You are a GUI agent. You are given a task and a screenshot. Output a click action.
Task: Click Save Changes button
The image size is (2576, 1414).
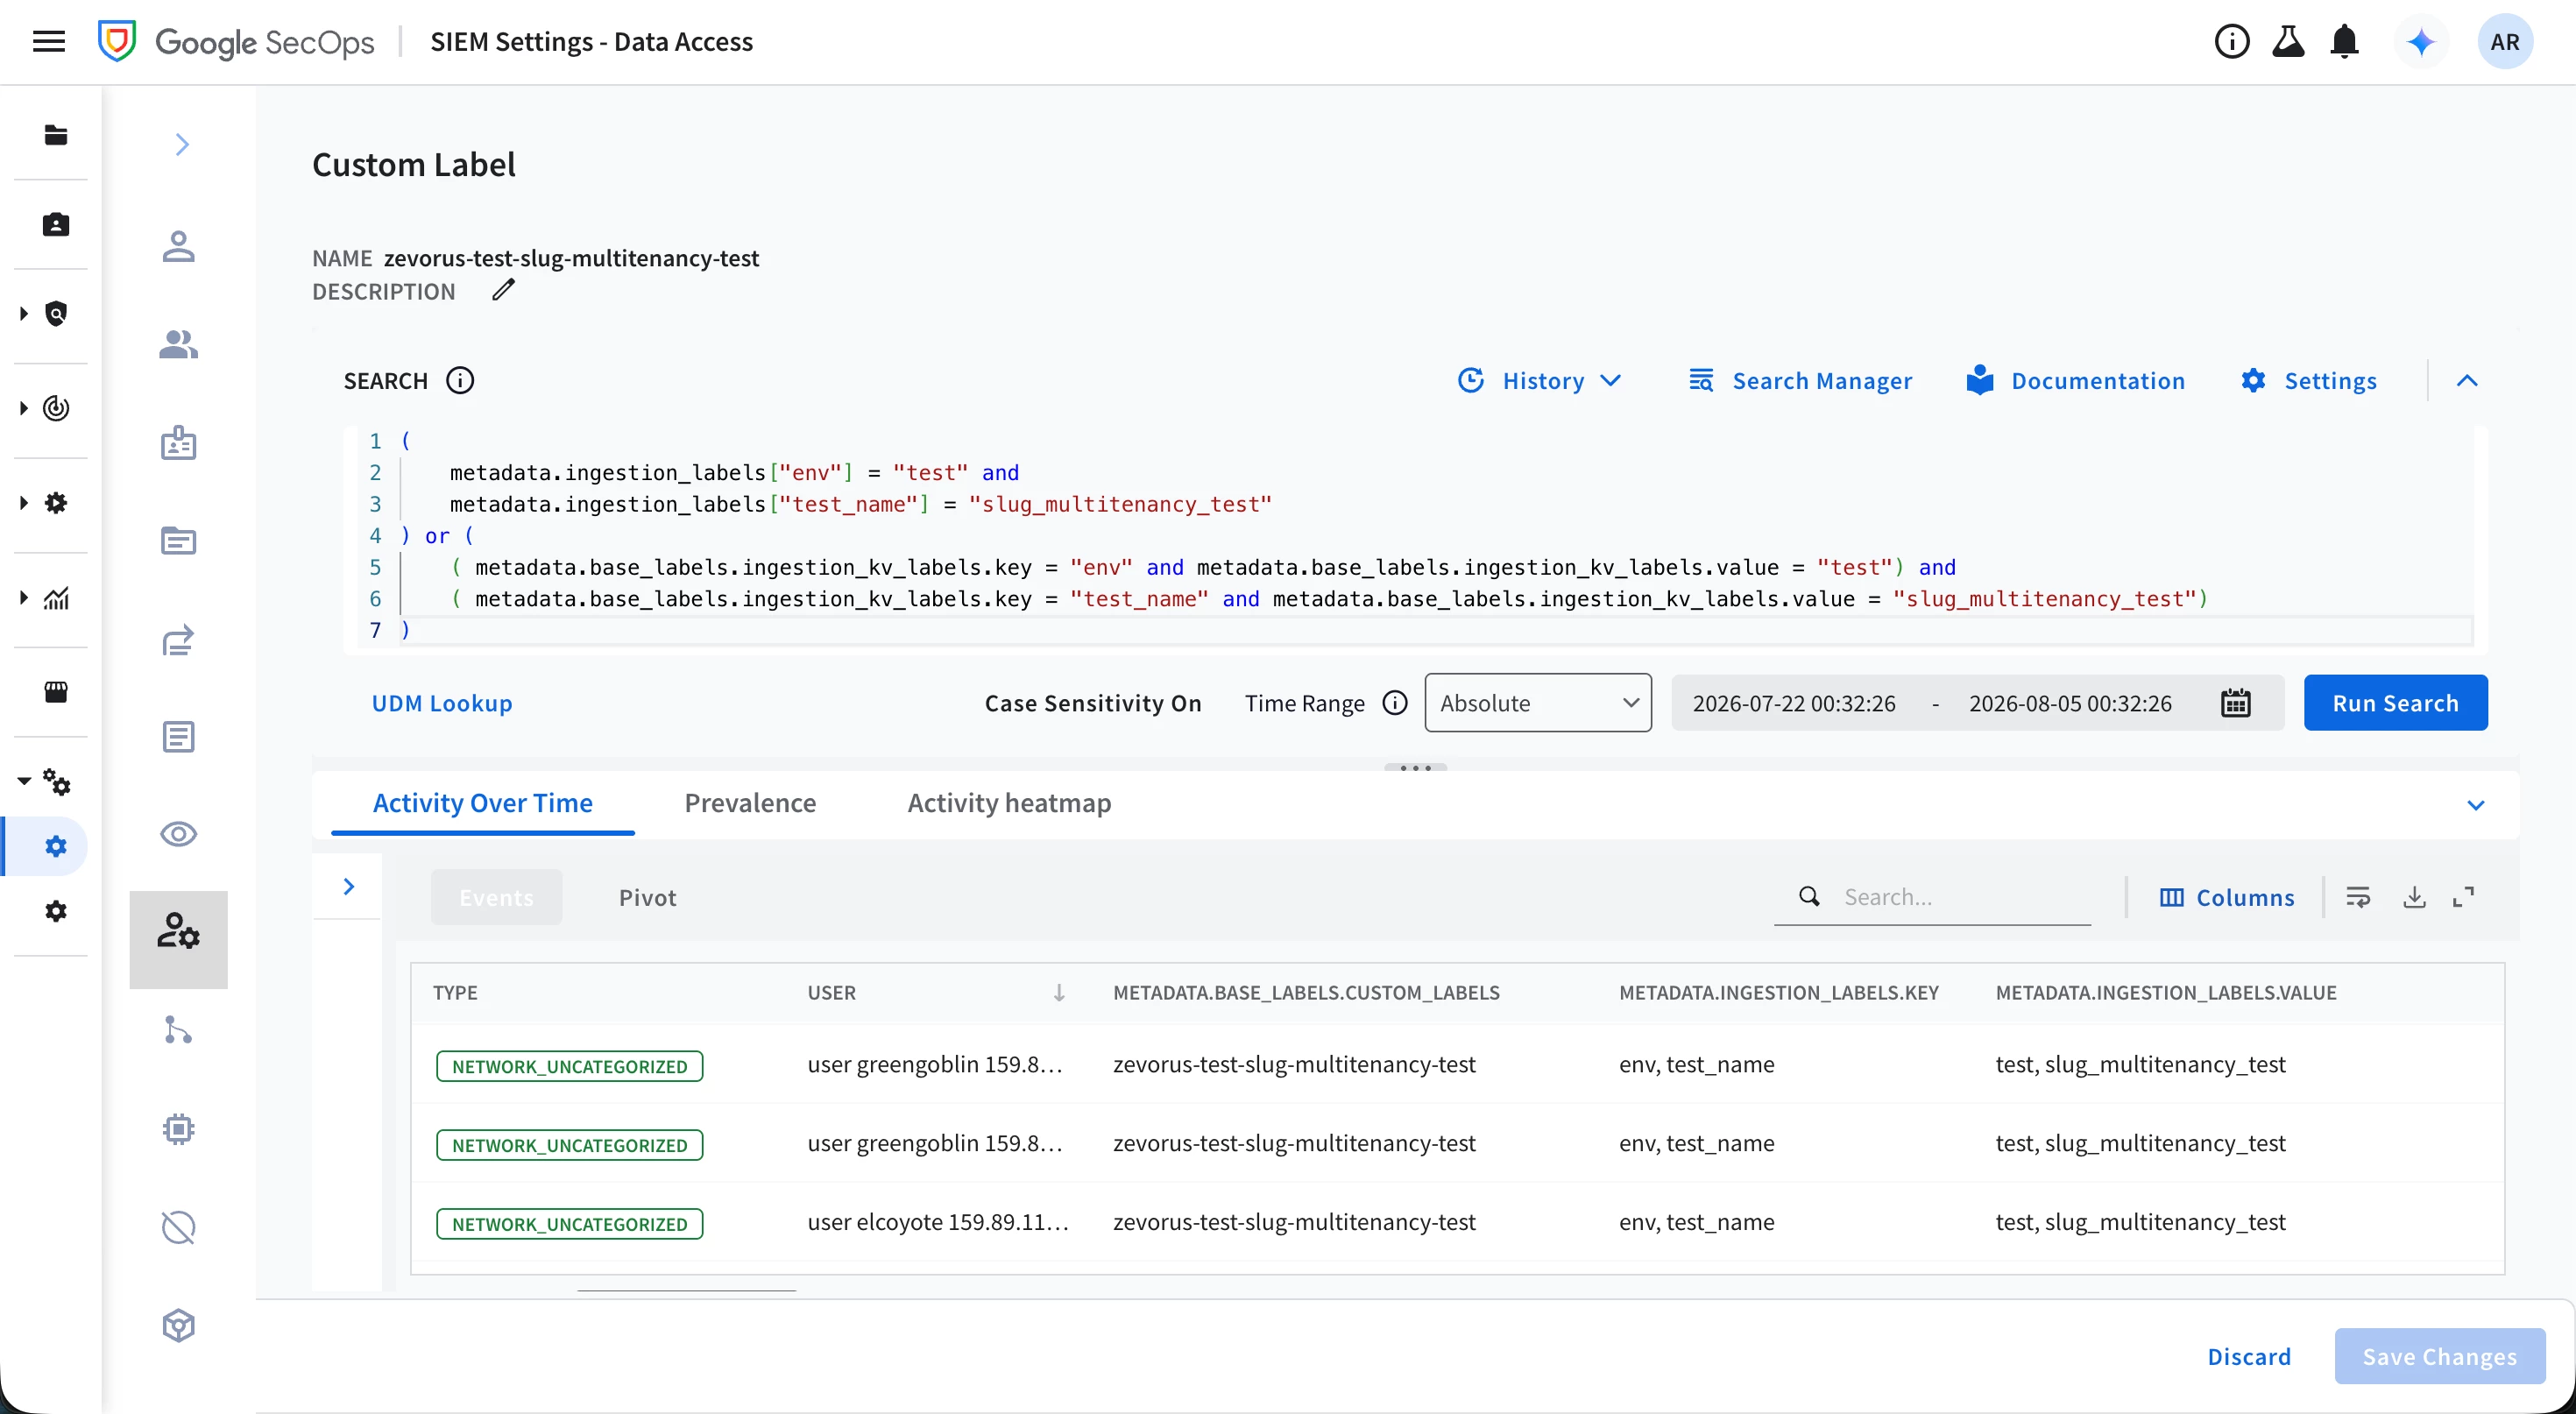pyautogui.click(x=2439, y=1356)
